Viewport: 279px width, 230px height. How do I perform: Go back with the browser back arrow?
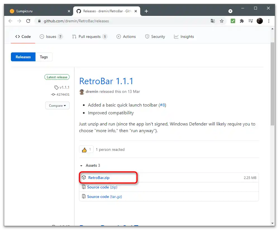[x=10, y=21]
